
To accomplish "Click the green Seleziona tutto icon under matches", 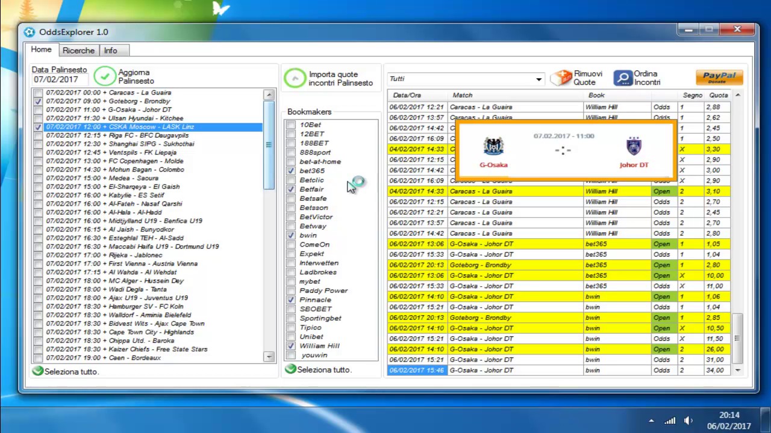I will (38, 371).
